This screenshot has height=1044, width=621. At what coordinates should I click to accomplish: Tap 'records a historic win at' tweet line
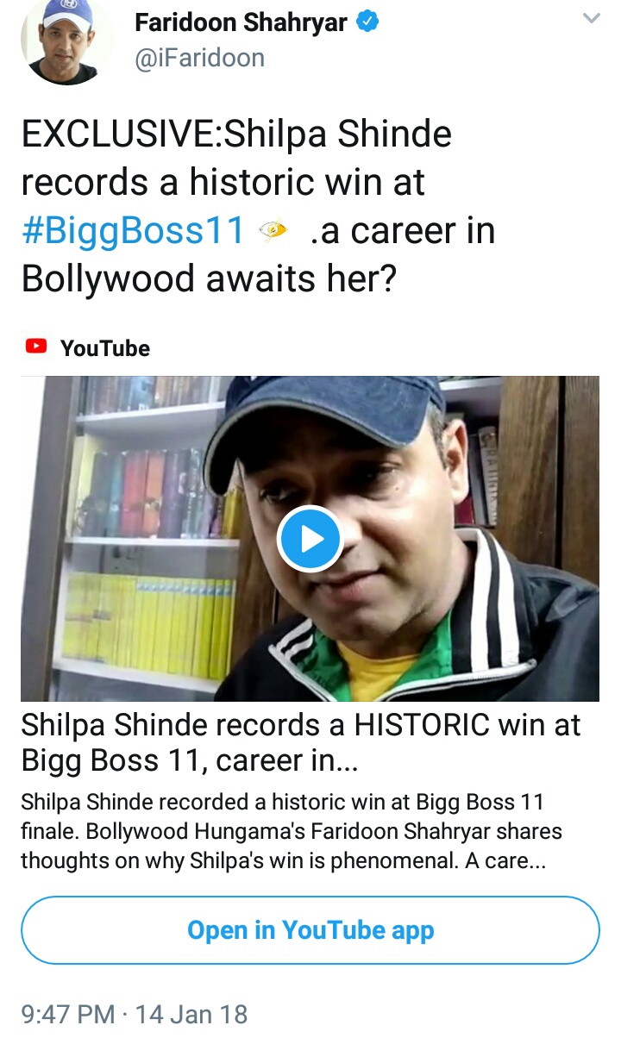pyautogui.click(x=223, y=183)
